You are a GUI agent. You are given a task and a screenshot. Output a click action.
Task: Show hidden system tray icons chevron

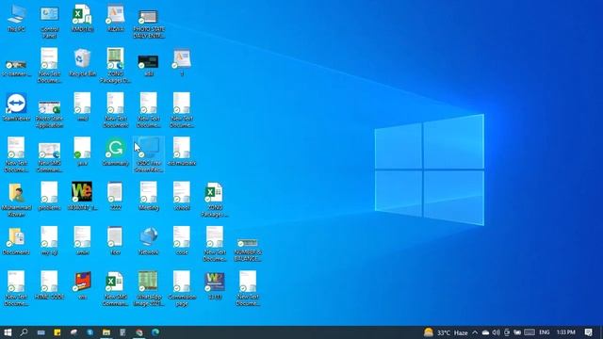coord(475,332)
